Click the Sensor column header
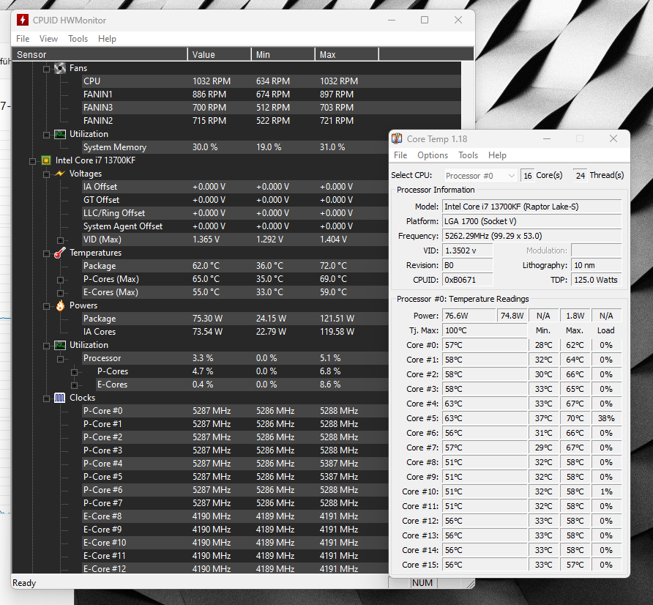The height and width of the screenshot is (605, 653). (100, 55)
